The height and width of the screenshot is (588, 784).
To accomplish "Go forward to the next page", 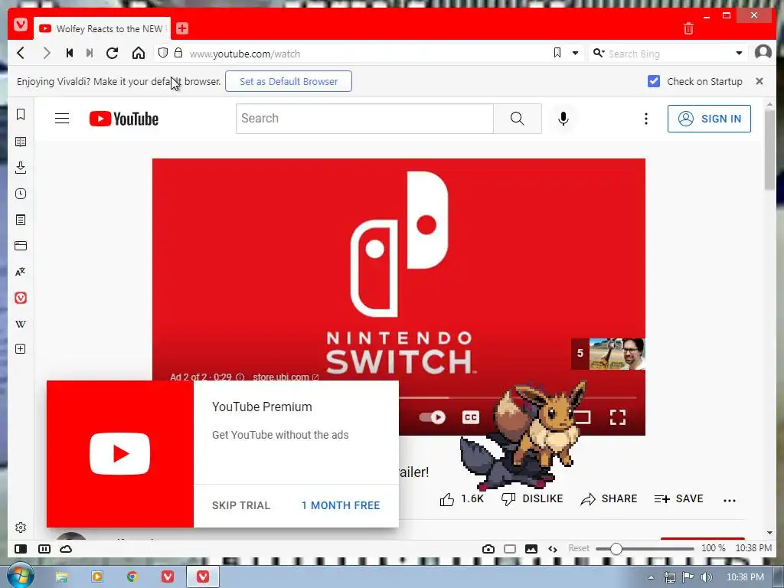I will point(46,53).
